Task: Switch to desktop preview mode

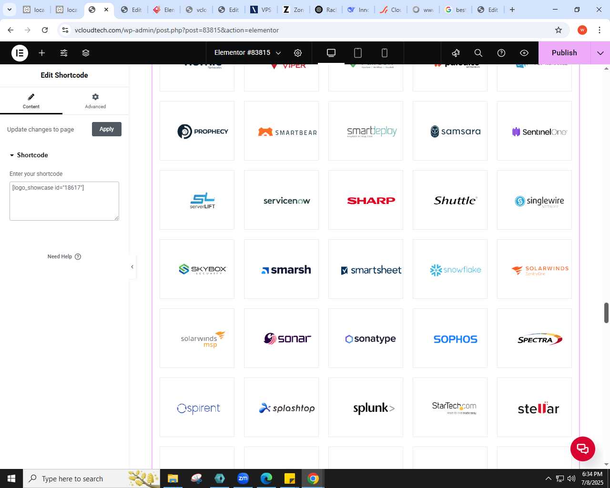Action: (331, 53)
